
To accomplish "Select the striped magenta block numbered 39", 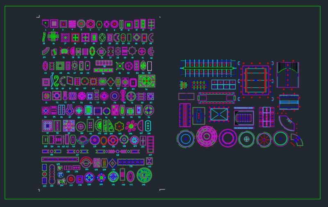I will [125, 51].
